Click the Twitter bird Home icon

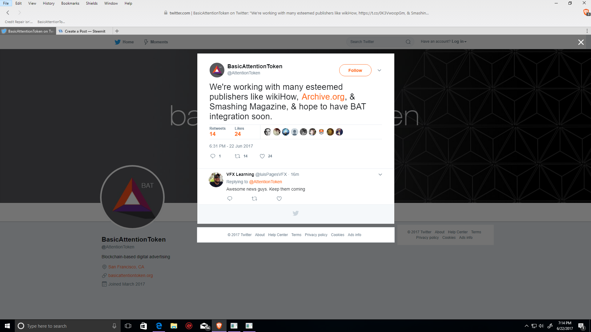(x=118, y=42)
